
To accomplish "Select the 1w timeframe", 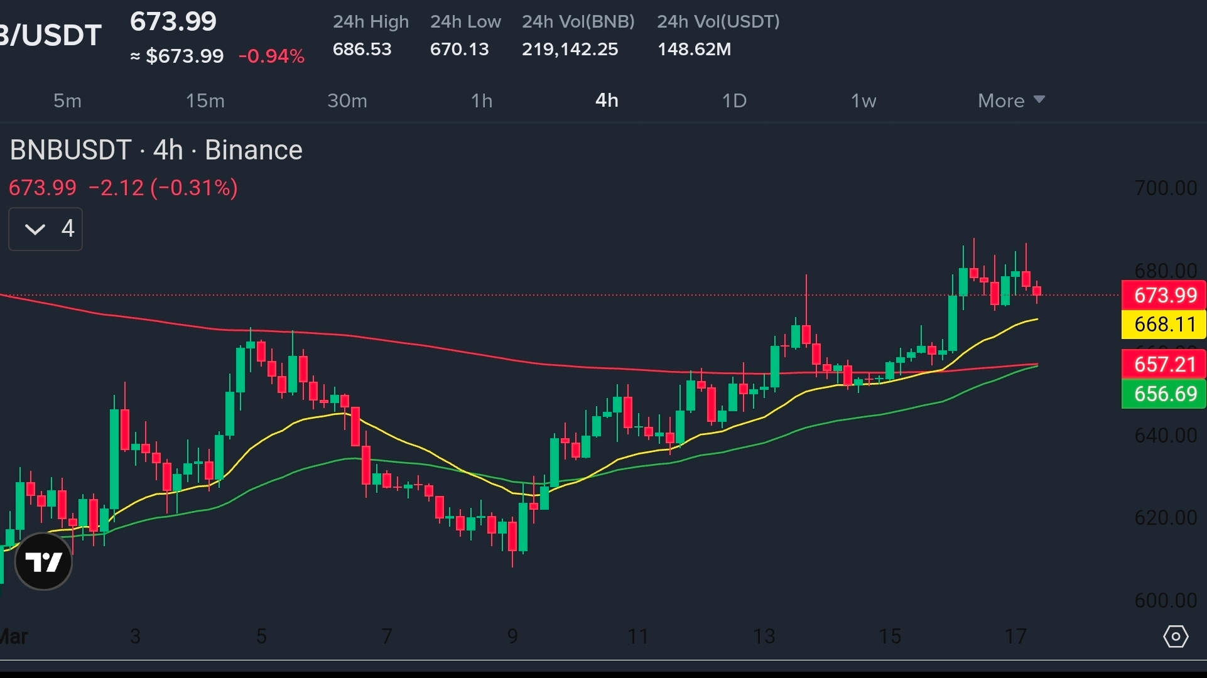I will coord(863,100).
